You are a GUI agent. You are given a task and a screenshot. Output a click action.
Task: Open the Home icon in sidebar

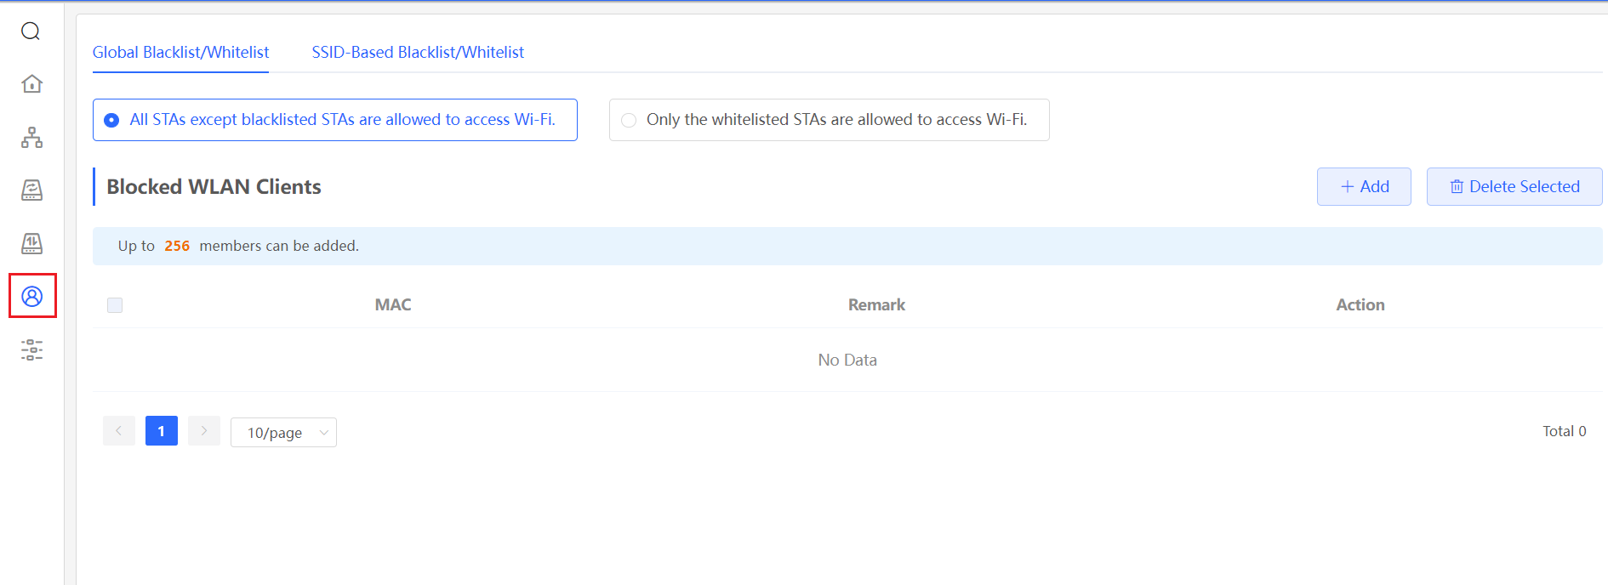tap(31, 83)
